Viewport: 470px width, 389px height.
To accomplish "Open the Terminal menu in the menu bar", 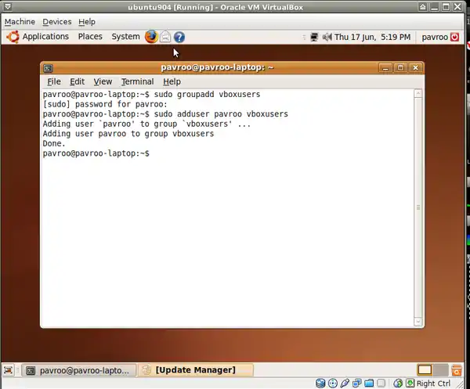I will [x=137, y=81].
